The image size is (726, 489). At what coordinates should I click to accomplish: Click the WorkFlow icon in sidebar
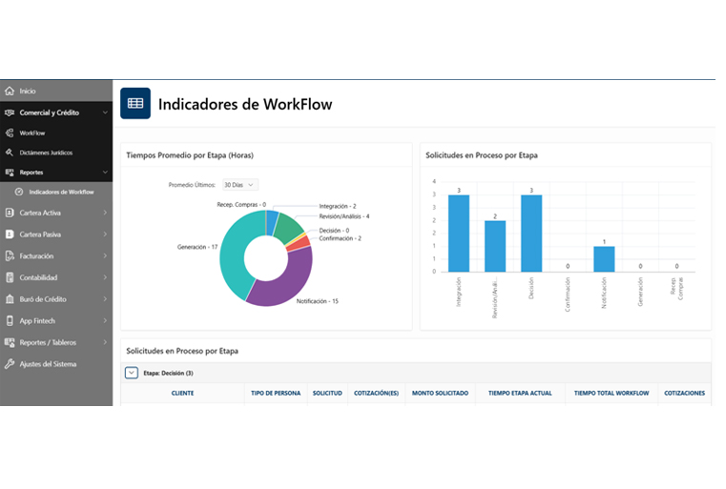[10, 133]
